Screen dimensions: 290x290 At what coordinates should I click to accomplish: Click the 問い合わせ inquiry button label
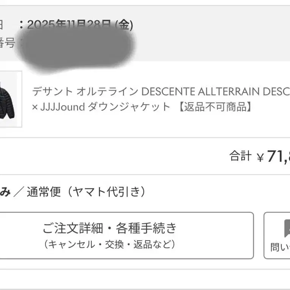coord(281,248)
